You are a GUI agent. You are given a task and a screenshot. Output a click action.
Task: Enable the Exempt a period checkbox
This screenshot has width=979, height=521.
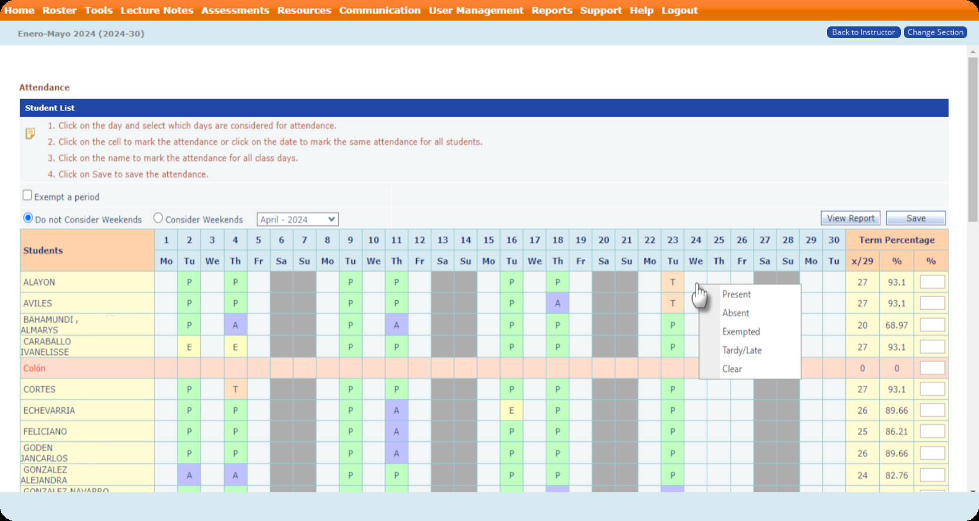28,195
